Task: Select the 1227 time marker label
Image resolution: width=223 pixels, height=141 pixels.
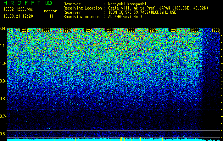Action: coord(152,30)
